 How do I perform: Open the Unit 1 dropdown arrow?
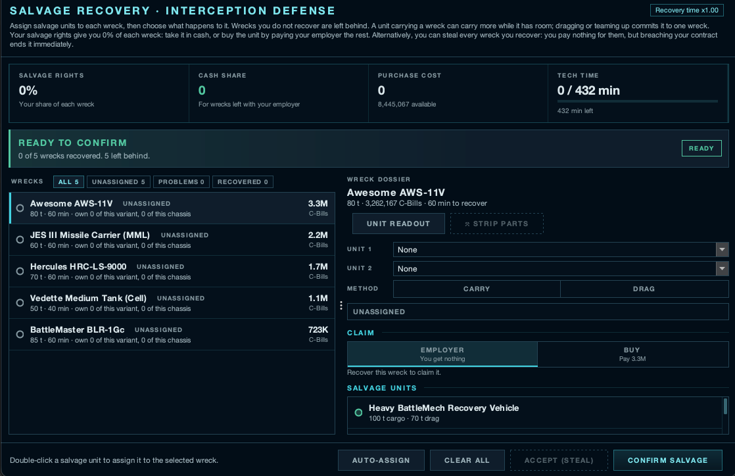(x=723, y=249)
